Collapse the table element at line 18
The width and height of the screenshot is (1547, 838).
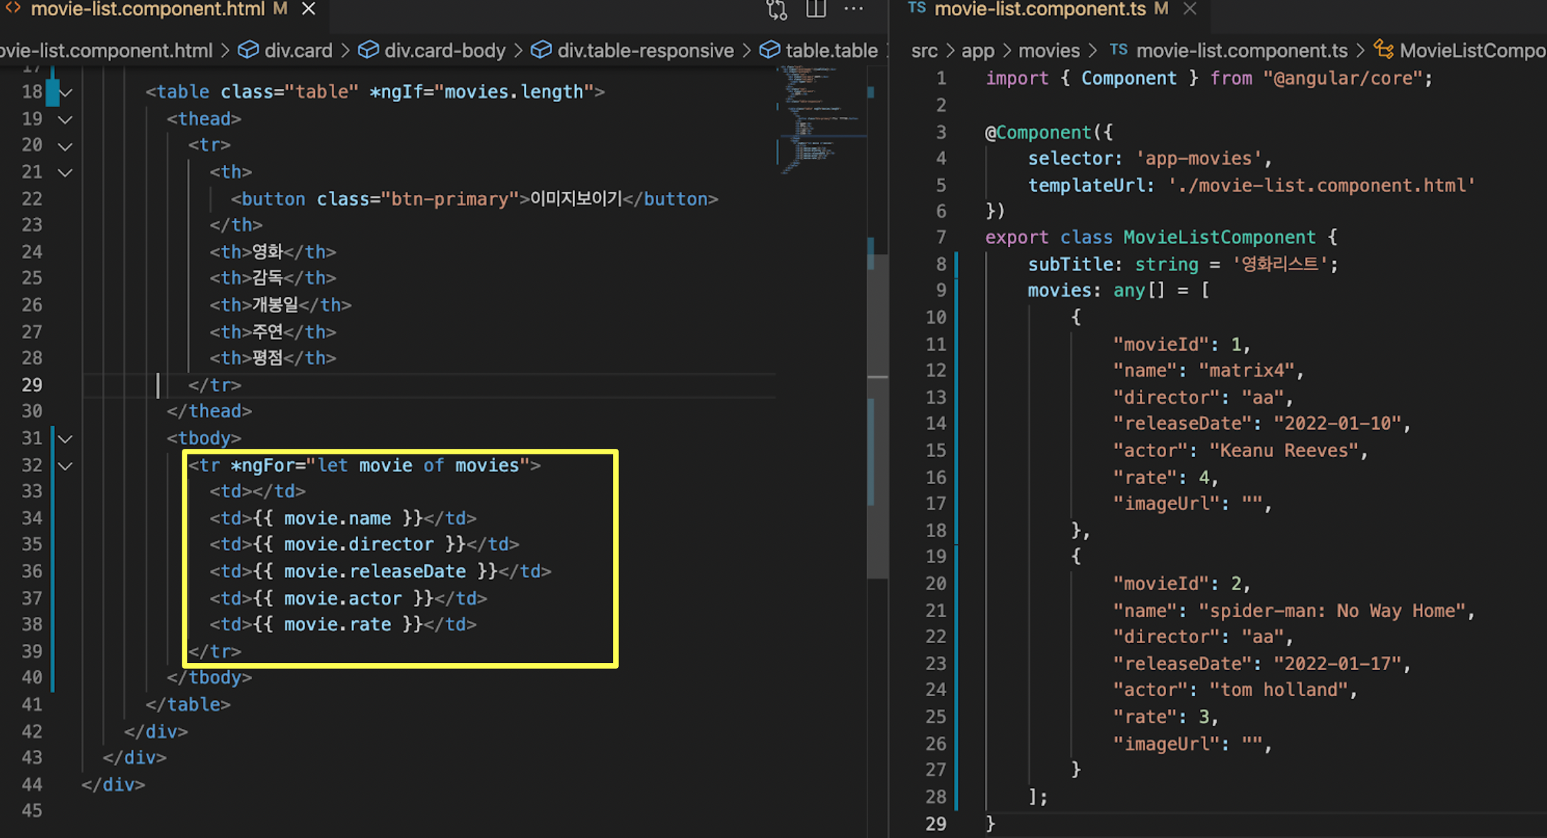click(65, 92)
